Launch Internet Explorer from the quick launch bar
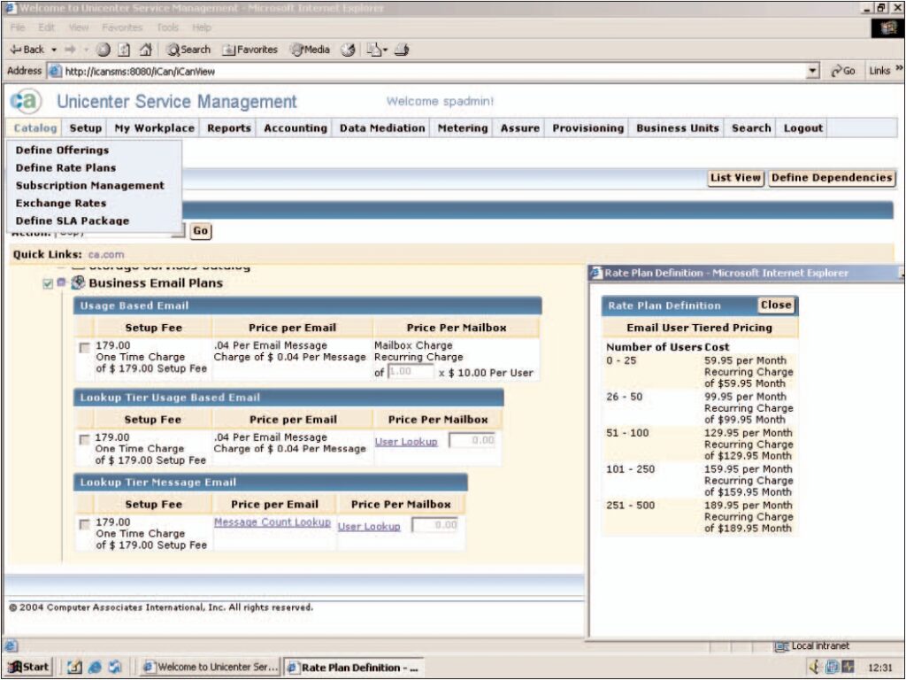Image resolution: width=906 pixels, height=680 pixels. (95, 667)
